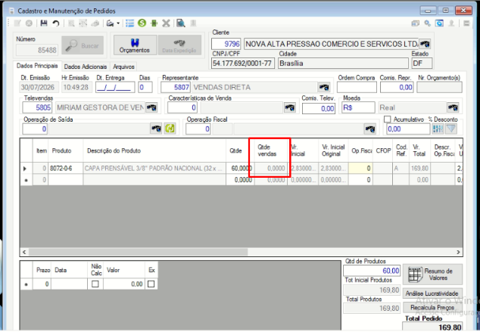480x332 pixels.
Task: Click green refresh icon beside Operação de Saída
Action: 170,129
